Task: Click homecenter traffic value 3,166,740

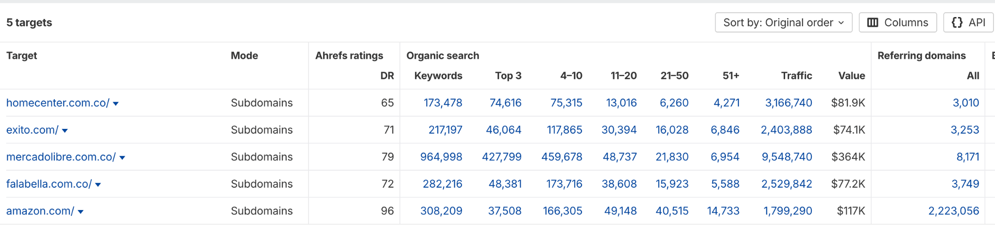Action: [x=789, y=103]
